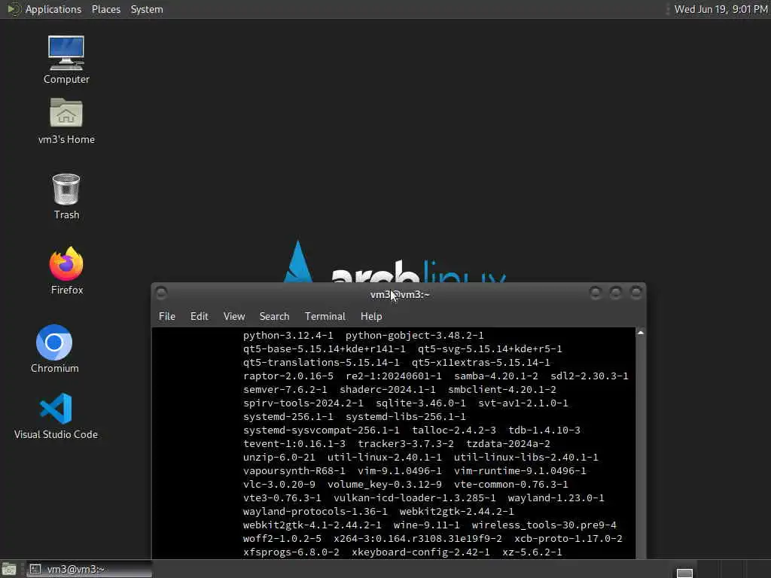Click the python-3.12.4-1 text in terminal
Image resolution: width=771 pixels, height=578 pixels.
click(288, 335)
